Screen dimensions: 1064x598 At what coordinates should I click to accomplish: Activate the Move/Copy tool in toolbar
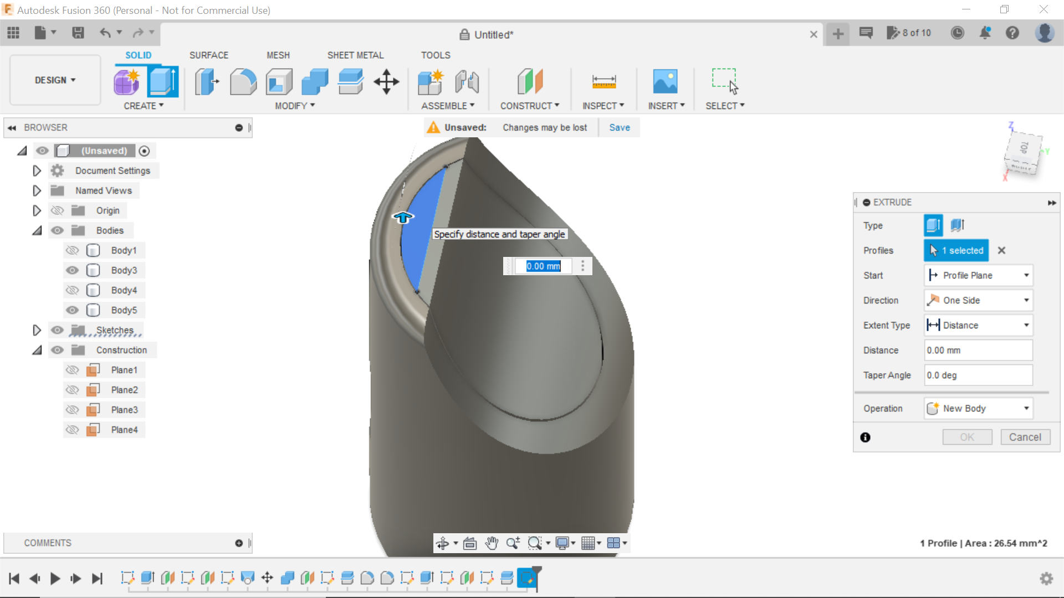(386, 82)
